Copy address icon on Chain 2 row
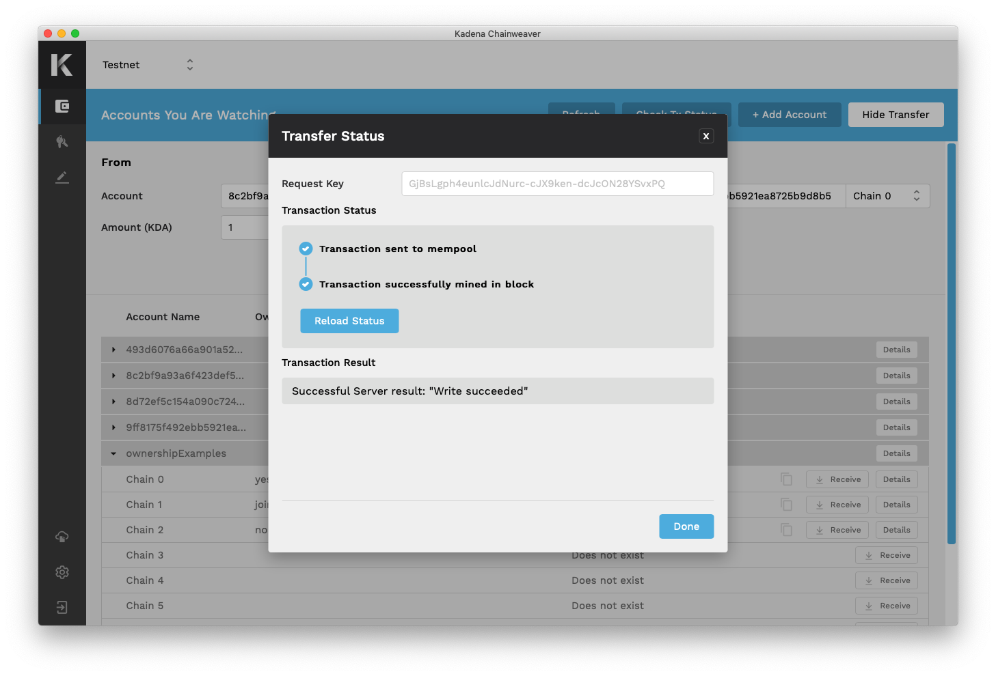The width and height of the screenshot is (996, 676). tap(787, 530)
